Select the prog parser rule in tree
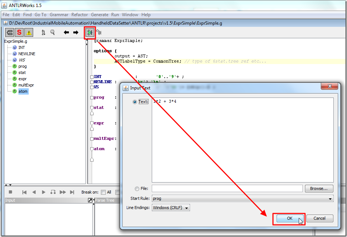This screenshot has height=237, width=347. [22, 66]
